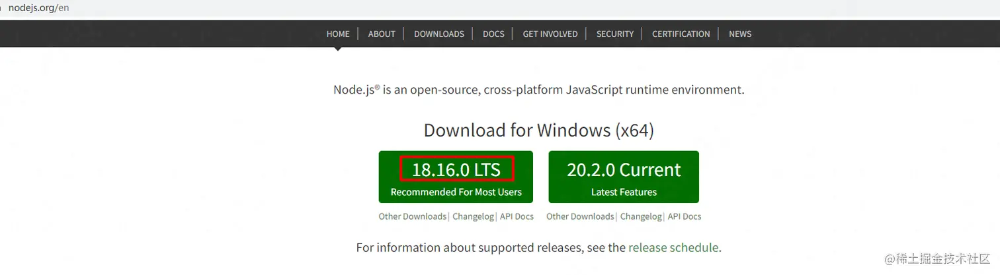1000x275 pixels.
Task: Open API Docs for the Current release
Action: 685,216
